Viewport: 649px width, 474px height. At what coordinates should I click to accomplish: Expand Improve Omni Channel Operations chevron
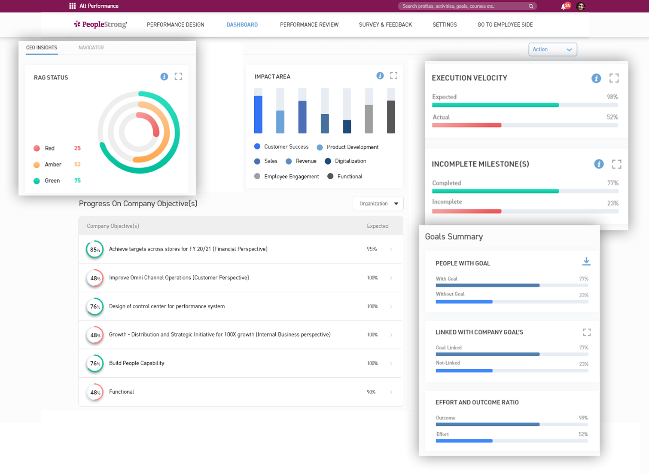click(x=391, y=278)
